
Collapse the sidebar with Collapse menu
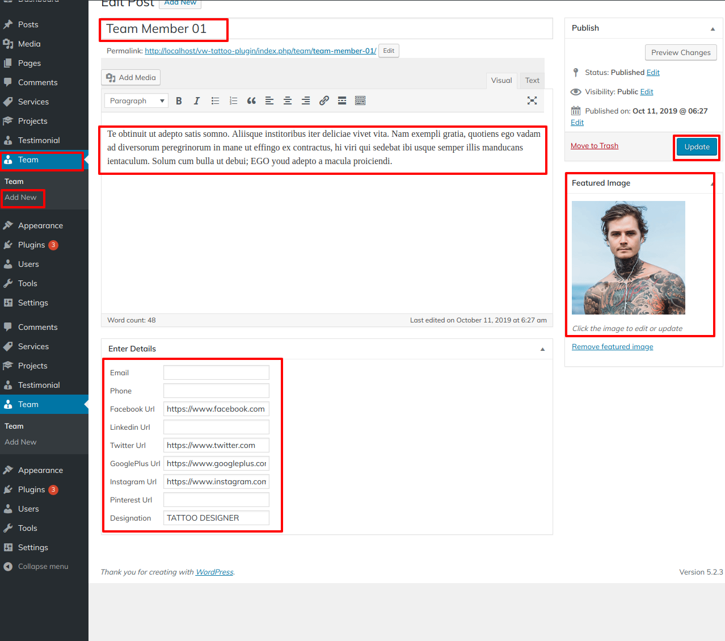(x=43, y=567)
